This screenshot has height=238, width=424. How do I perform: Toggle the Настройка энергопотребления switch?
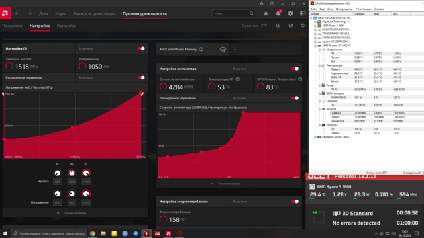tap(295, 202)
